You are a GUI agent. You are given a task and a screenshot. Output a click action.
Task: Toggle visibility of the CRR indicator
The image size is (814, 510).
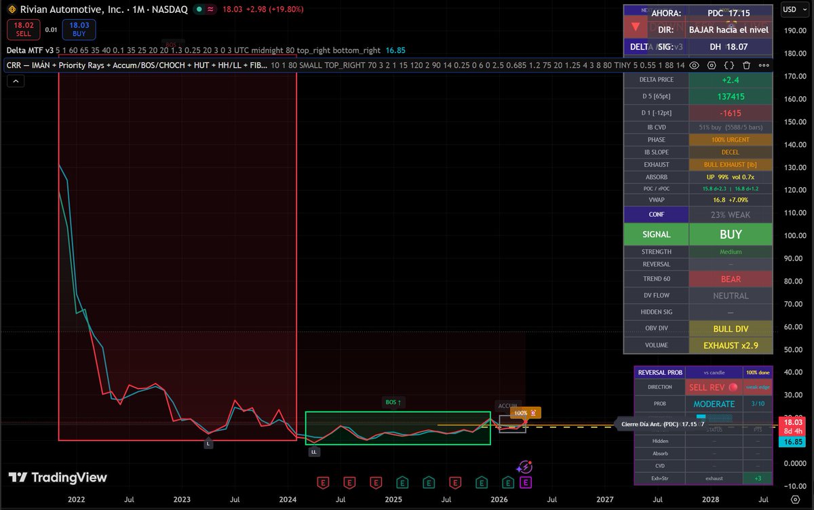[695, 65]
